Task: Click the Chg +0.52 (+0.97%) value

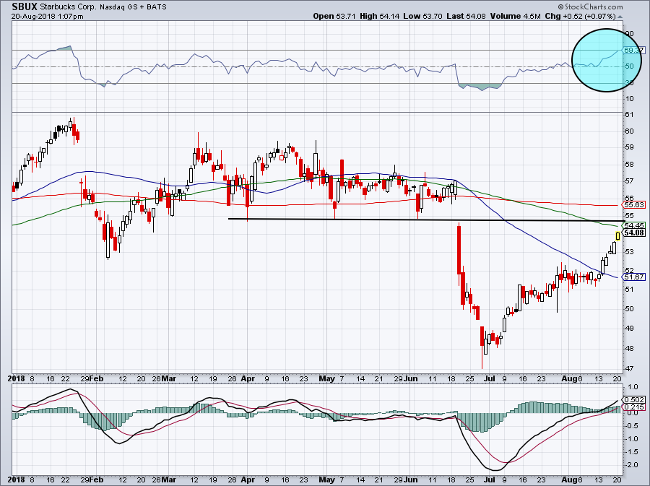Action: point(581,16)
